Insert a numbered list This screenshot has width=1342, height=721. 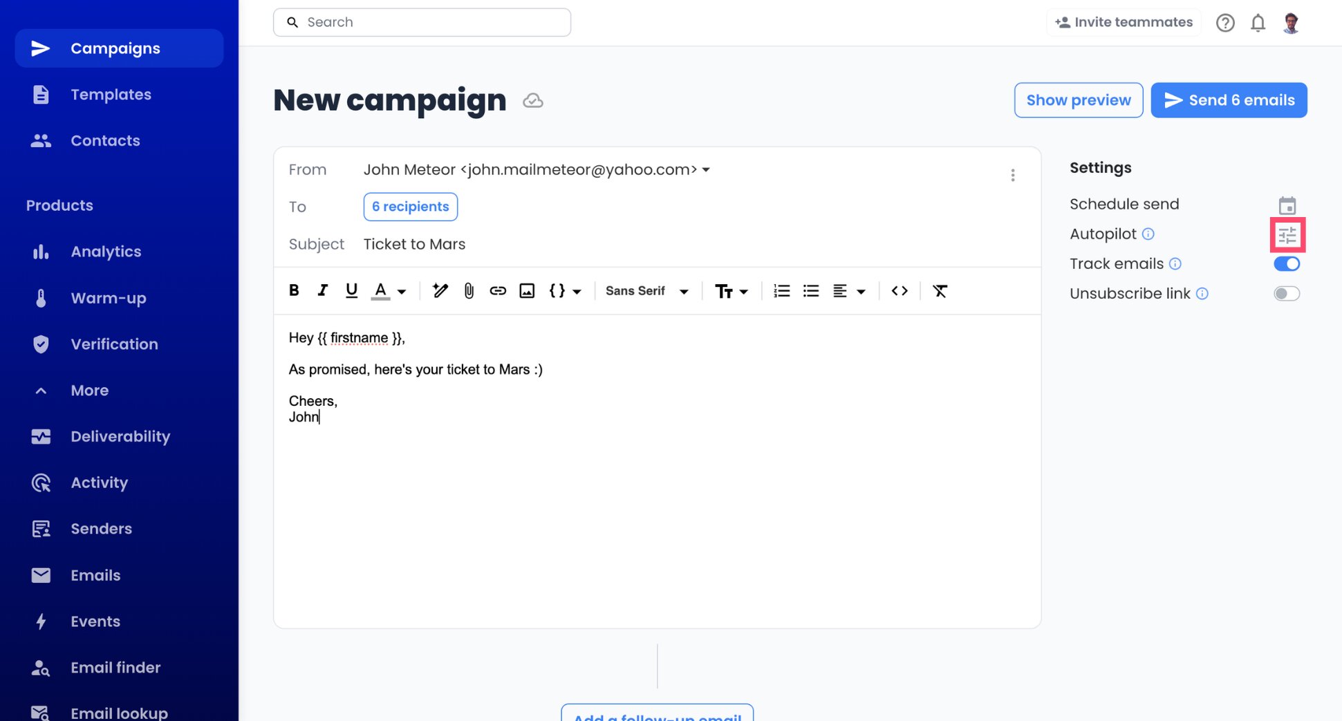click(782, 291)
